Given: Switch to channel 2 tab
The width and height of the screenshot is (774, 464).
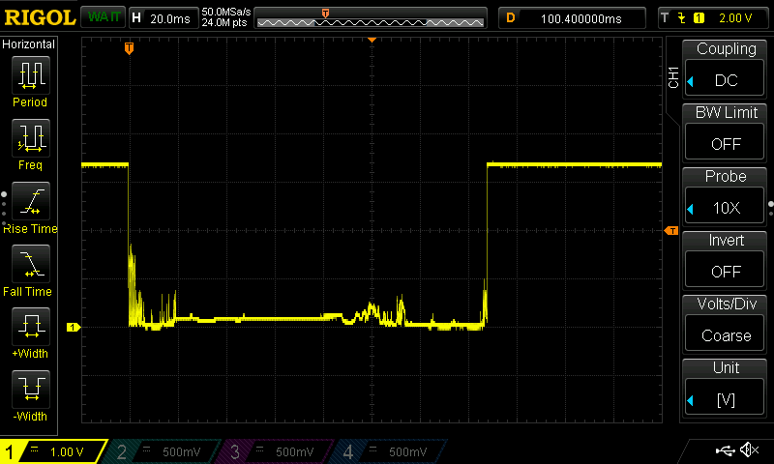Looking at the screenshot, I should pos(163,451).
